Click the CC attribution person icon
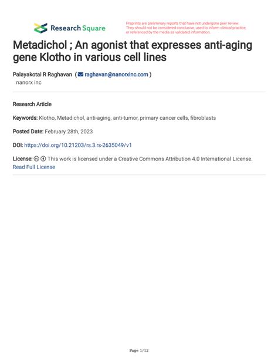The height and width of the screenshot is (360, 278). click(43, 159)
